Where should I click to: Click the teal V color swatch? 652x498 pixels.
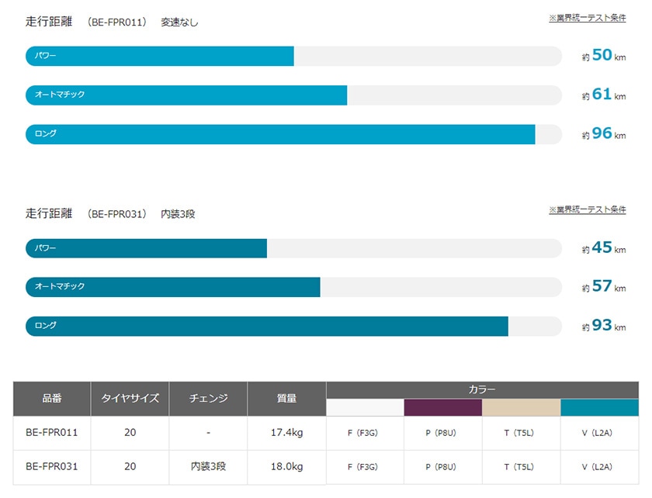[x=599, y=407]
